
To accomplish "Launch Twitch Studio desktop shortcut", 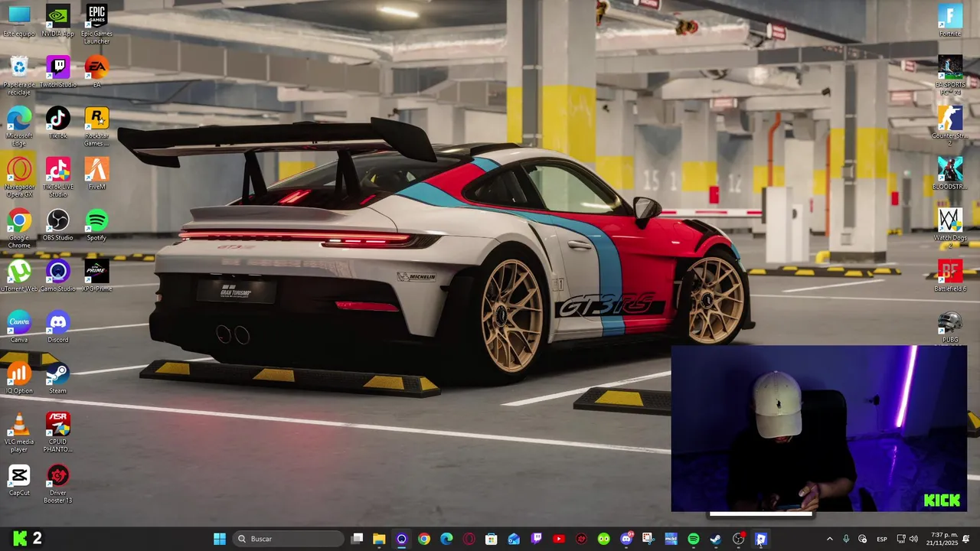I will click(58, 72).
